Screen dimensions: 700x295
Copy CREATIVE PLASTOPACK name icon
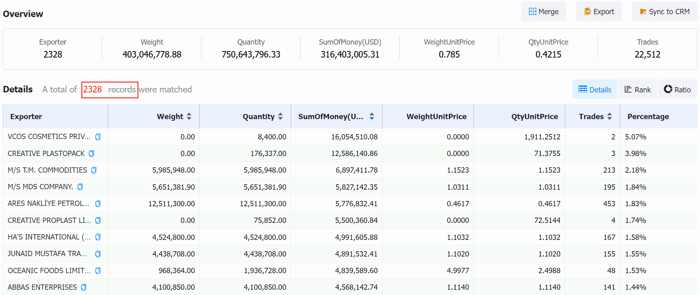(x=91, y=154)
